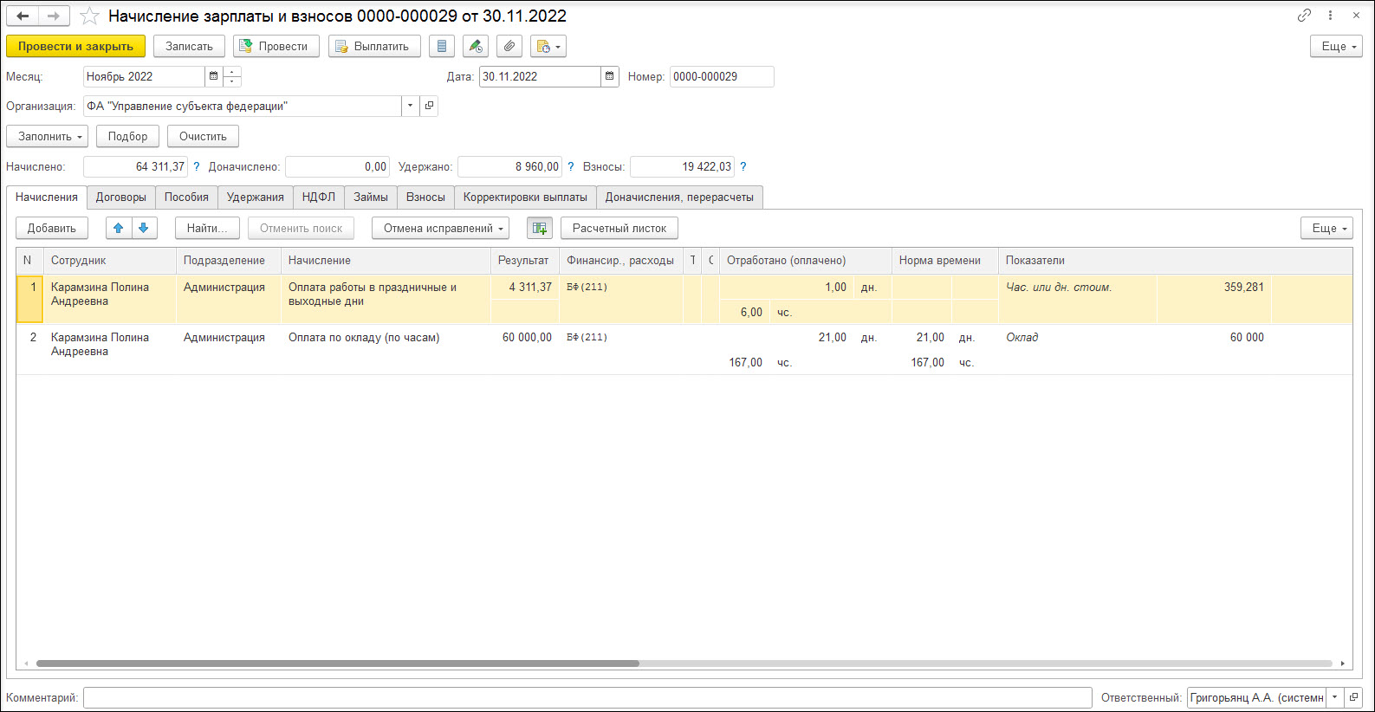
Task: Add document to favorites with star icon
Action: [x=89, y=16]
